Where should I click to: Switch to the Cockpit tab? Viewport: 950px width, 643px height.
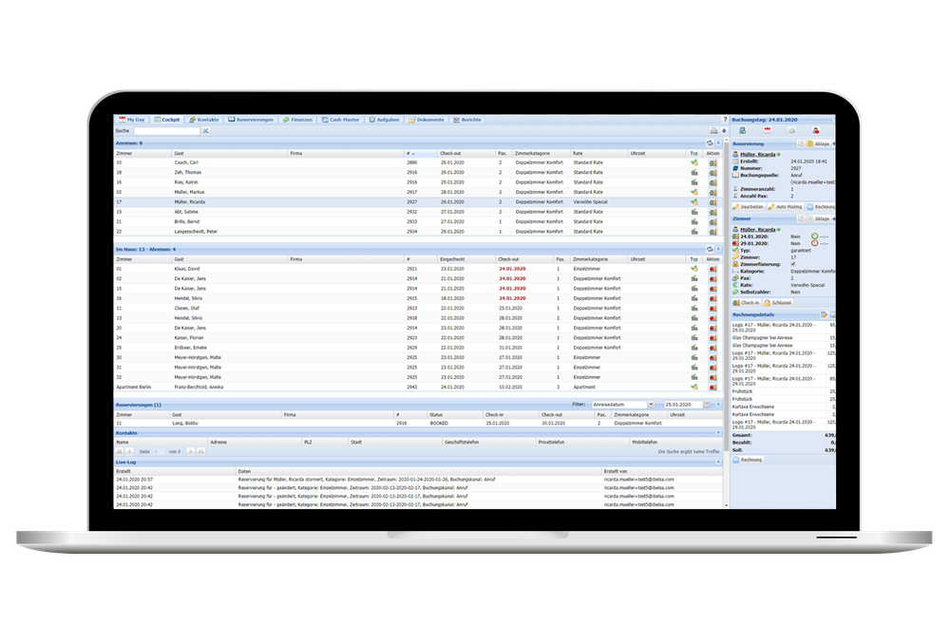166,120
